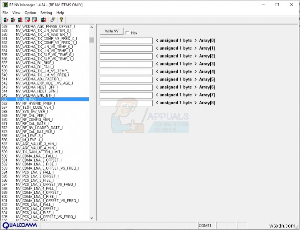Select NV_PCS_LNA_4_OFFSET_VS_FREQ_I row
The width and height of the screenshot is (300, 230).
point(45,217)
